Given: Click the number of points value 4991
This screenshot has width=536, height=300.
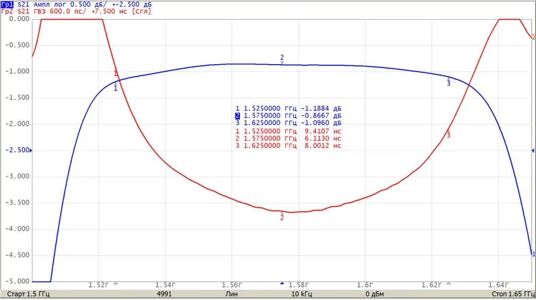Looking at the screenshot, I should (164, 294).
